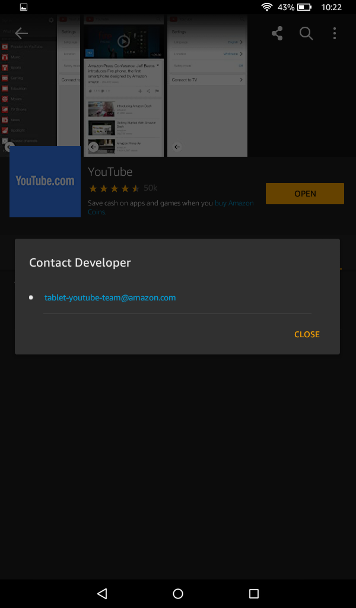Tap the search magnifier icon

306,33
